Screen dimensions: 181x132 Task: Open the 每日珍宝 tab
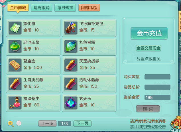(65, 8)
